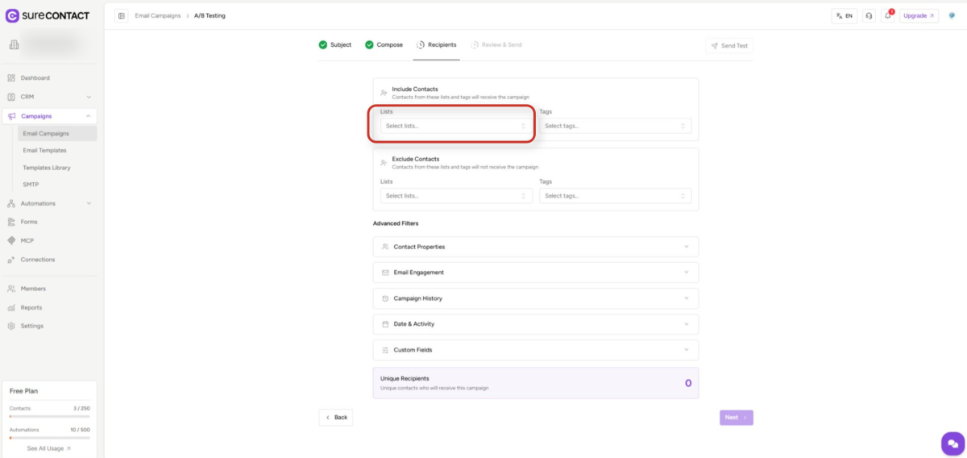The height and width of the screenshot is (458, 967).
Task: Collapse the Campaigns sidebar menu
Action: pyautogui.click(x=49, y=116)
